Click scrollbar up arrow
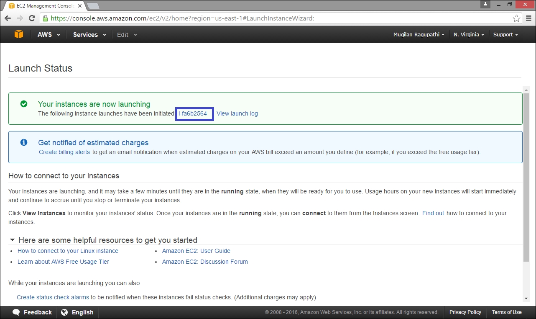 [x=526, y=90]
